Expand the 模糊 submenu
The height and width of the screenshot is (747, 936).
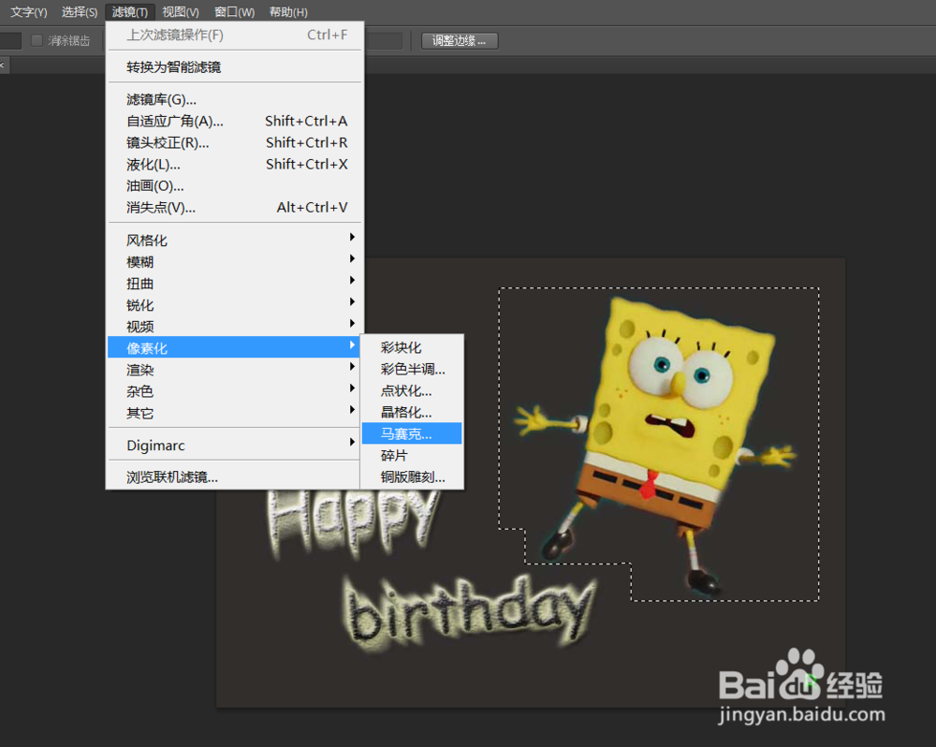[x=235, y=261]
